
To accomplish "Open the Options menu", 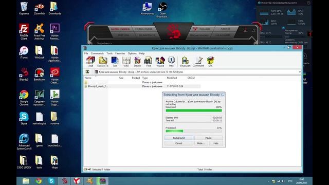I will pos(132,53).
